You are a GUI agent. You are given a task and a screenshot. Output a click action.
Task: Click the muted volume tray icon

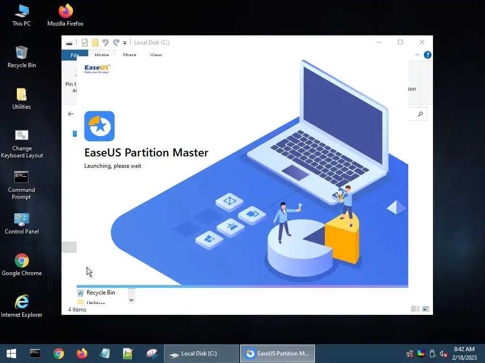pyautogui.click(x=443, y=354)
